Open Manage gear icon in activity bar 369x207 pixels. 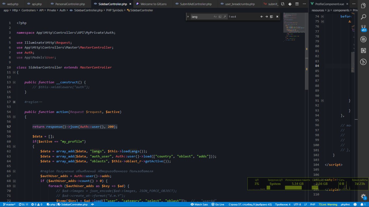363,196
